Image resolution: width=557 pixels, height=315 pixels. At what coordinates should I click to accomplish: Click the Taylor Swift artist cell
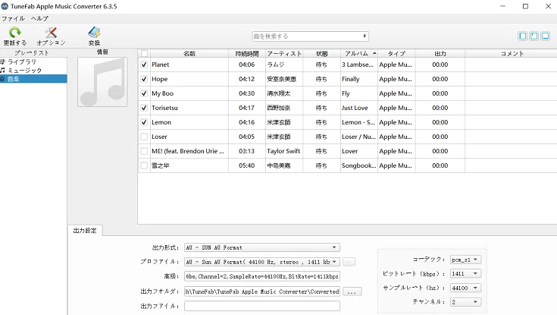pos(283,151)
